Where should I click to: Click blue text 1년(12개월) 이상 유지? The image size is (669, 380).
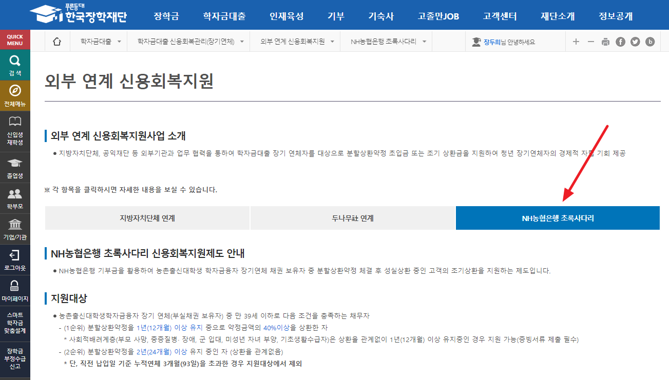point(169,327)
